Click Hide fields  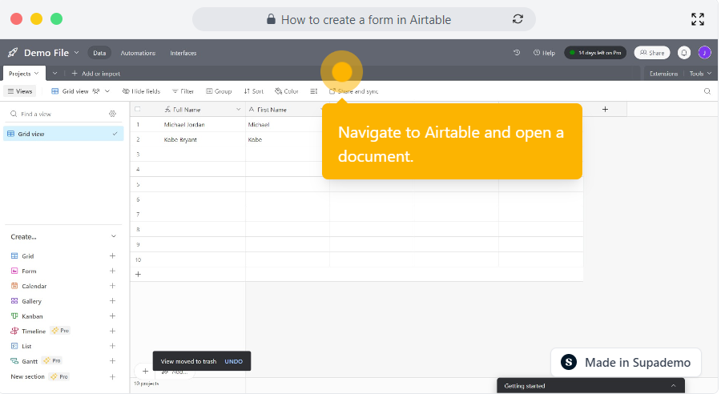141,91
